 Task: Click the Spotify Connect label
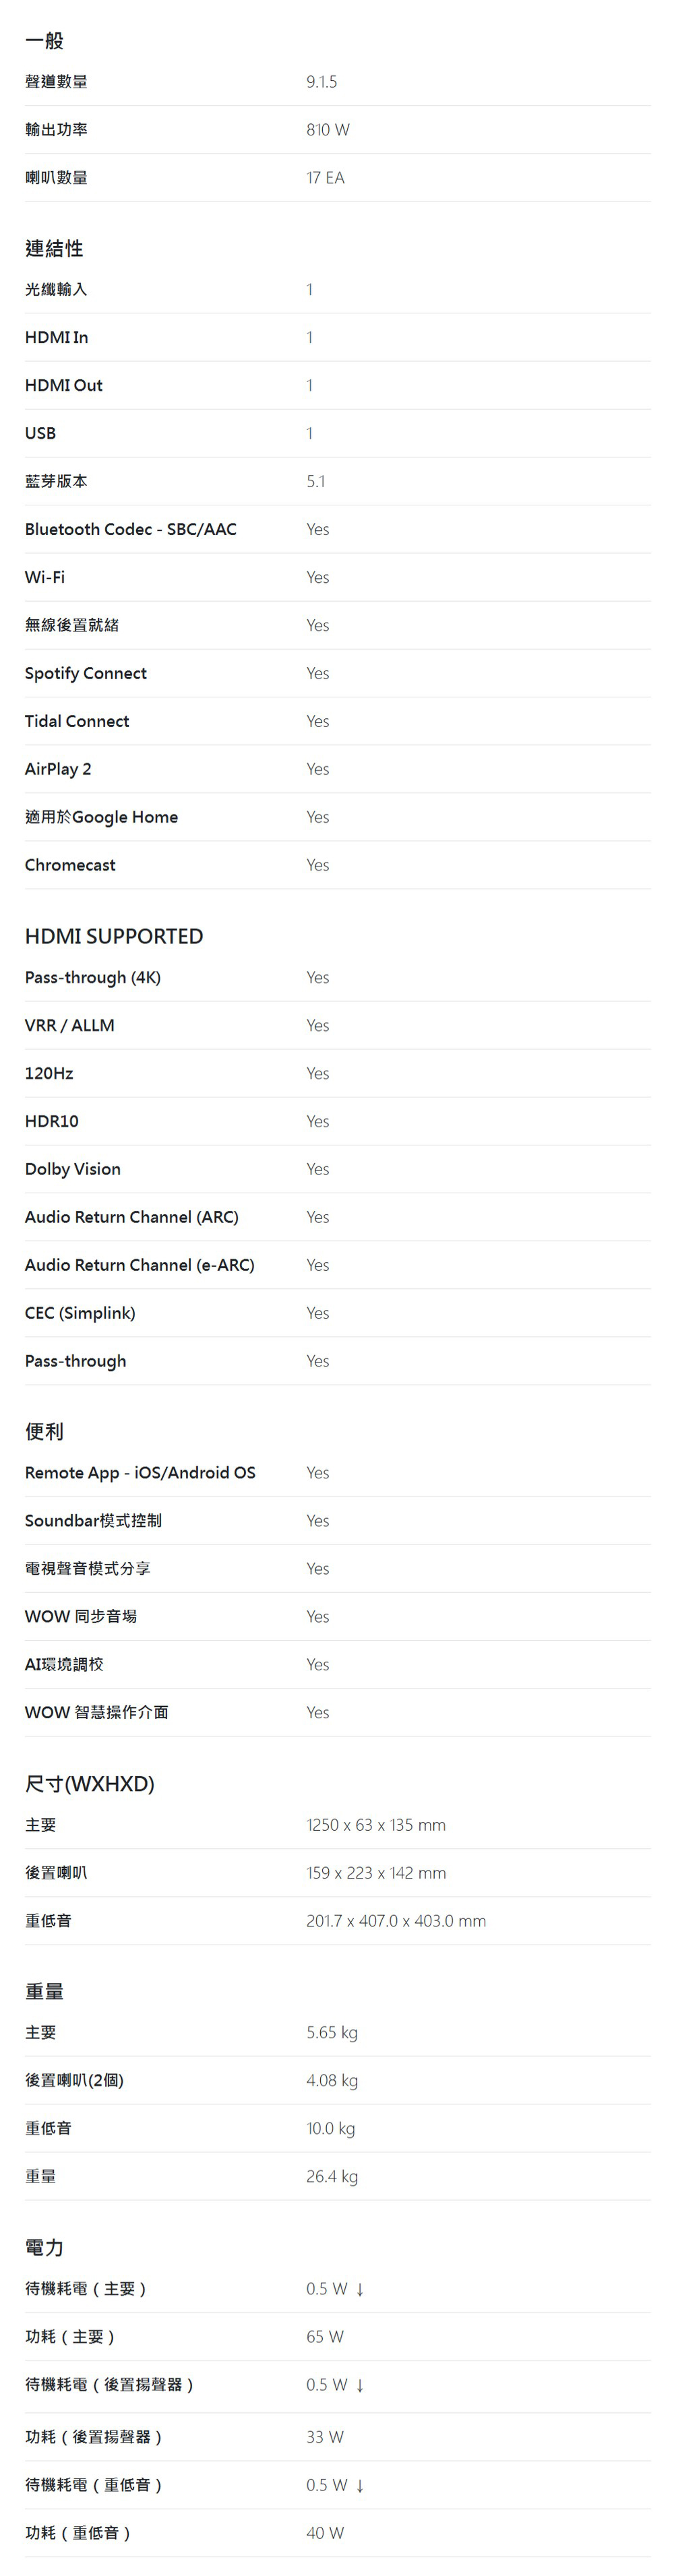(86, 673)
